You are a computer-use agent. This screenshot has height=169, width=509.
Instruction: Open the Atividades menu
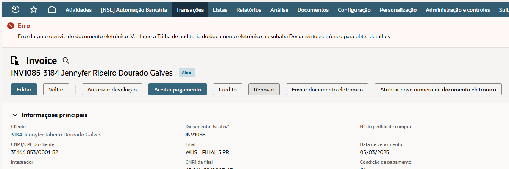(x=78, y=10)
